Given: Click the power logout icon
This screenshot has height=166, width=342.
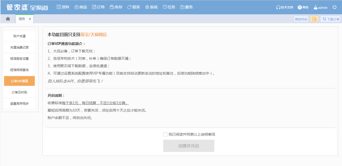Looking at the screenshot, I should point(335,7).
